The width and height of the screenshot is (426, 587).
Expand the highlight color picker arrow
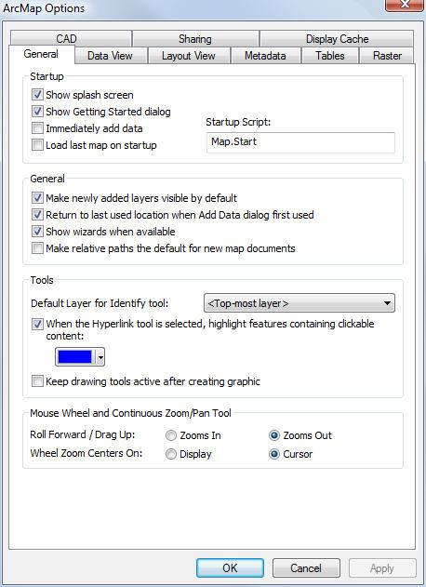click(x=100, y=357)
